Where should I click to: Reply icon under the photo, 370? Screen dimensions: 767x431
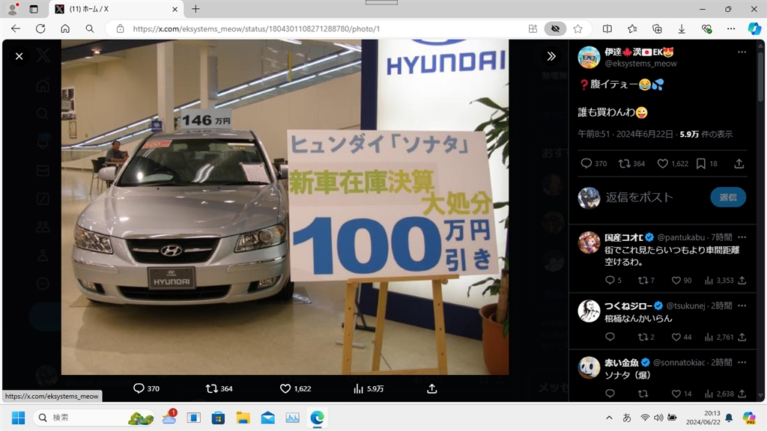[146, 388]
